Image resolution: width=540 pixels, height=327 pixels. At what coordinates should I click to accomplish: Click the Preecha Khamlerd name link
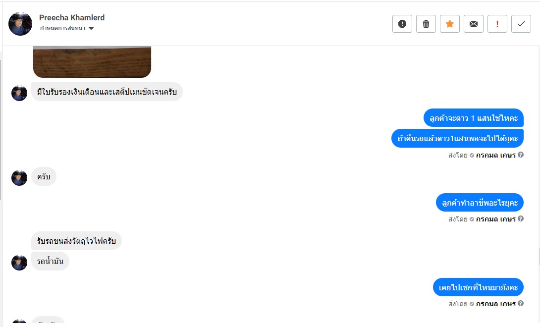pos(72,17)
